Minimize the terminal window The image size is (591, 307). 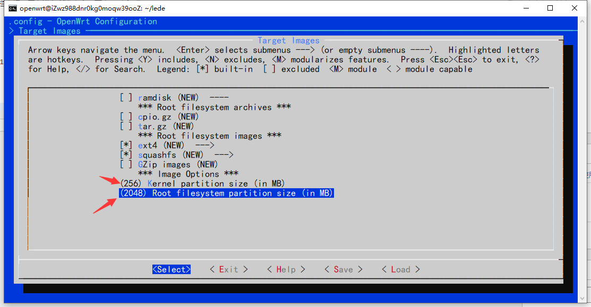(x=526, y=8)
